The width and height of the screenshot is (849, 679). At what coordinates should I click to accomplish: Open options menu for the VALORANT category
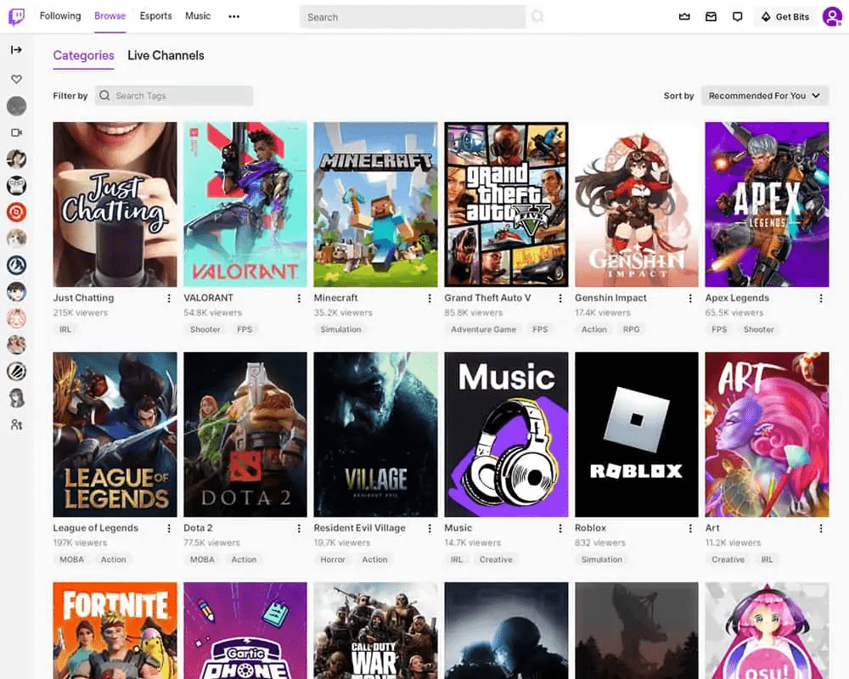tap(298, 298)
